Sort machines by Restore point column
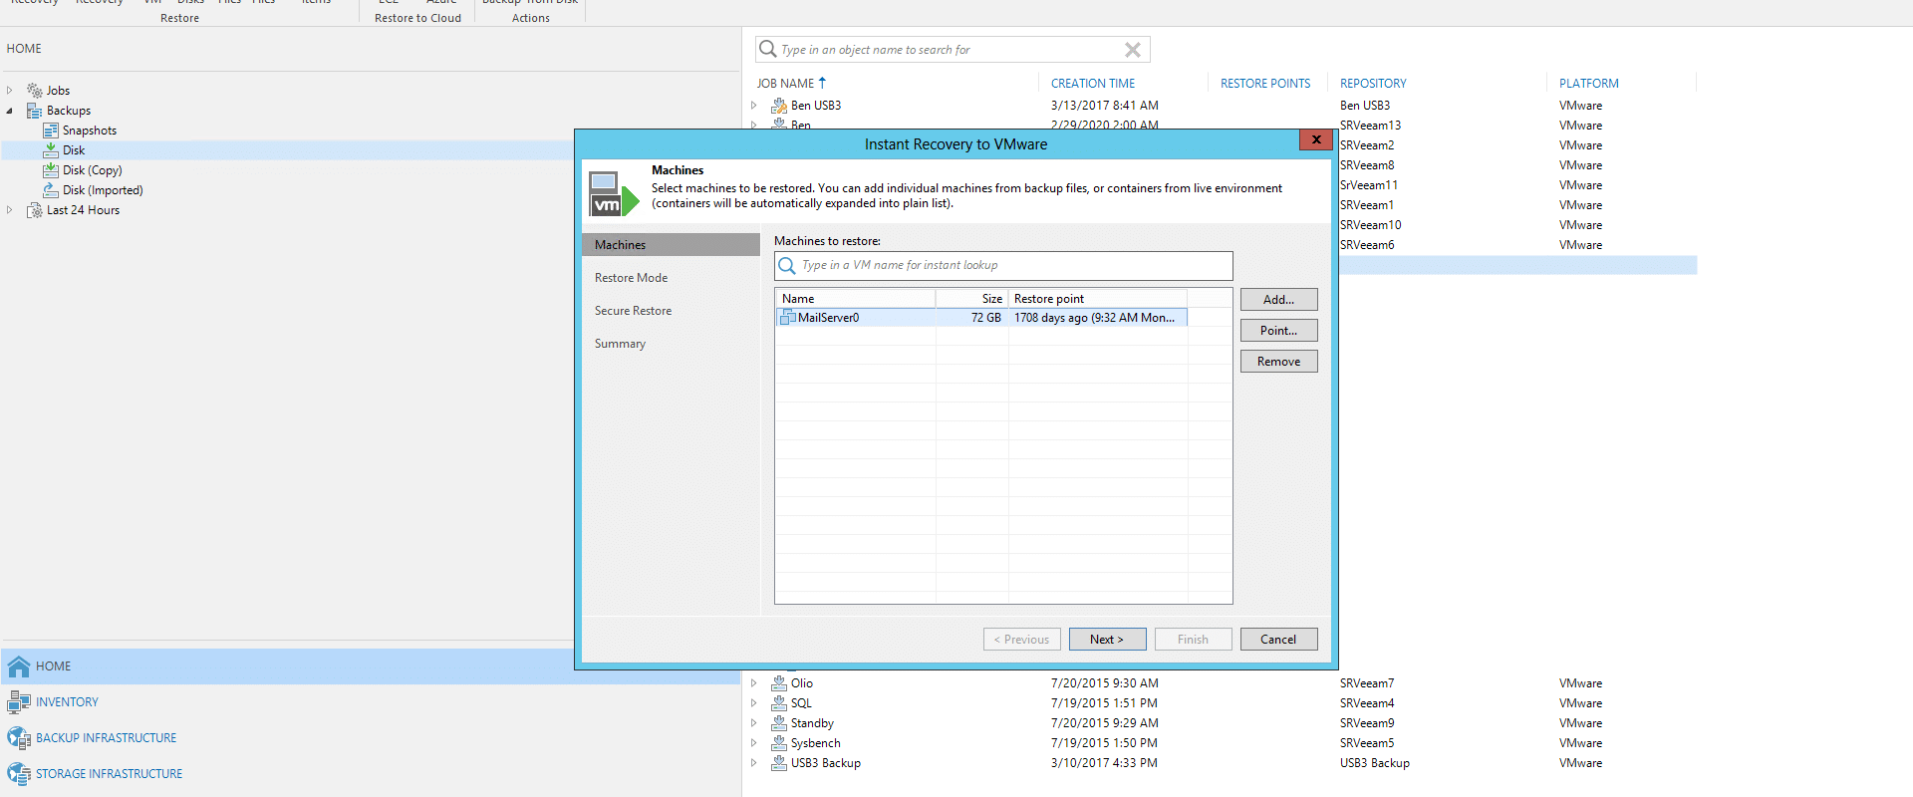The width and height of the screenshot is (1913, 797). click(x=1097, y=299)
